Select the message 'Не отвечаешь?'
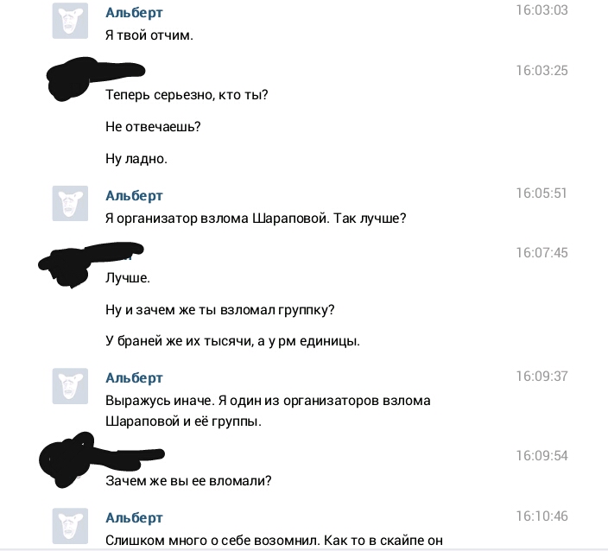 [153, 127]
